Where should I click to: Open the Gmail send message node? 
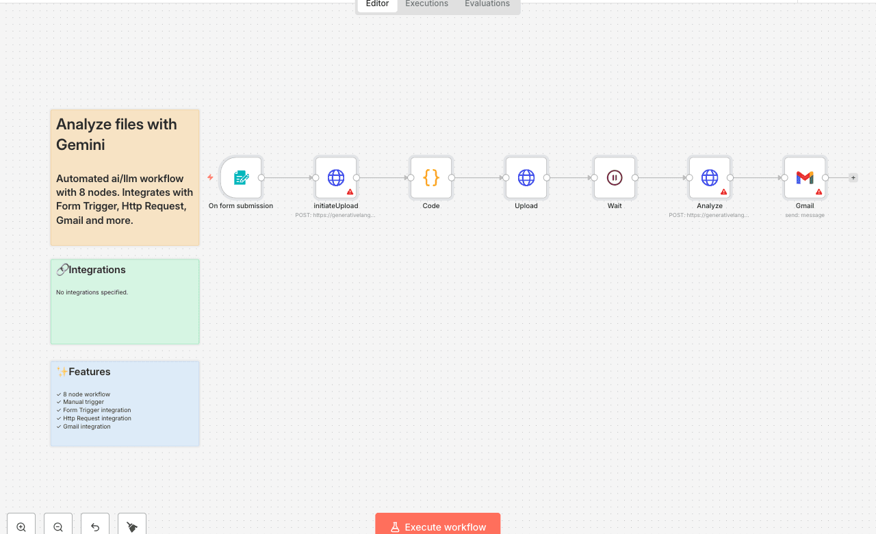tap(805, 177)
